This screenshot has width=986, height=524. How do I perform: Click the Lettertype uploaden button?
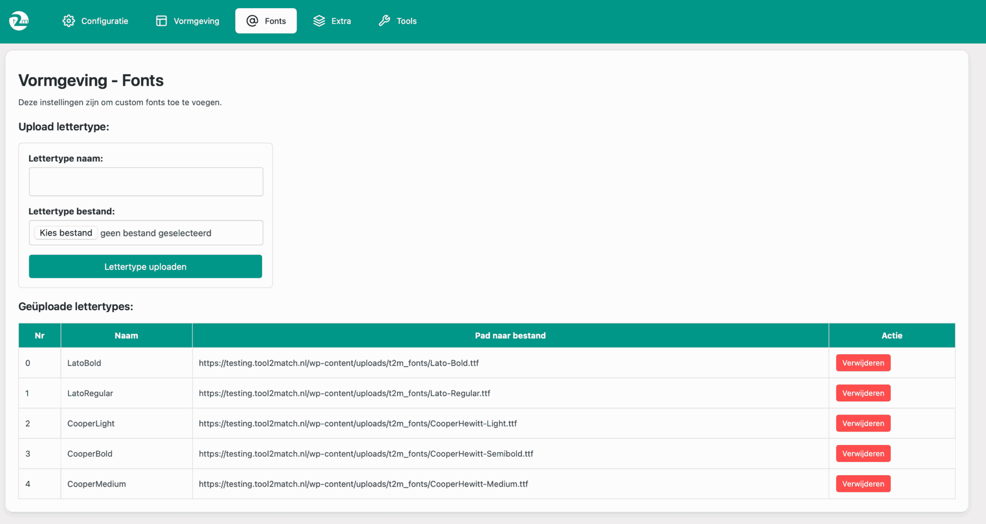click(145, 267)
